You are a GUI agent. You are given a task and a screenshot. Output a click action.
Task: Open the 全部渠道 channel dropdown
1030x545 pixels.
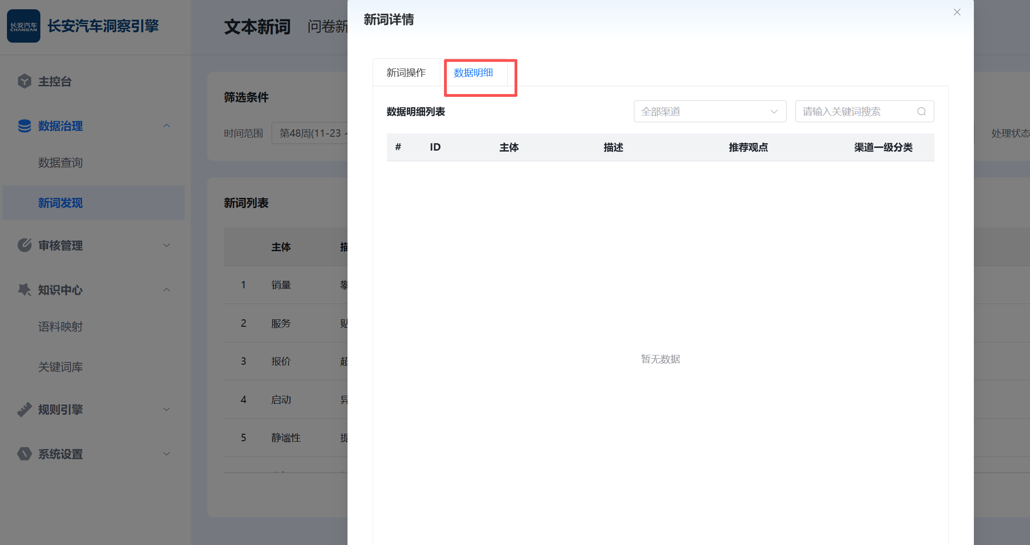tap(709, 111)
